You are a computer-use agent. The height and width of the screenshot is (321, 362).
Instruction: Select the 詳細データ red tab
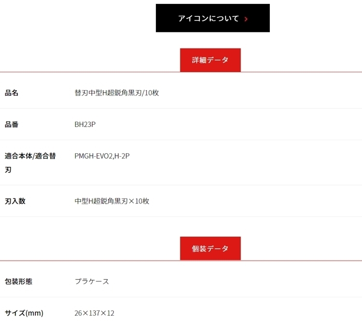point(210,60)
